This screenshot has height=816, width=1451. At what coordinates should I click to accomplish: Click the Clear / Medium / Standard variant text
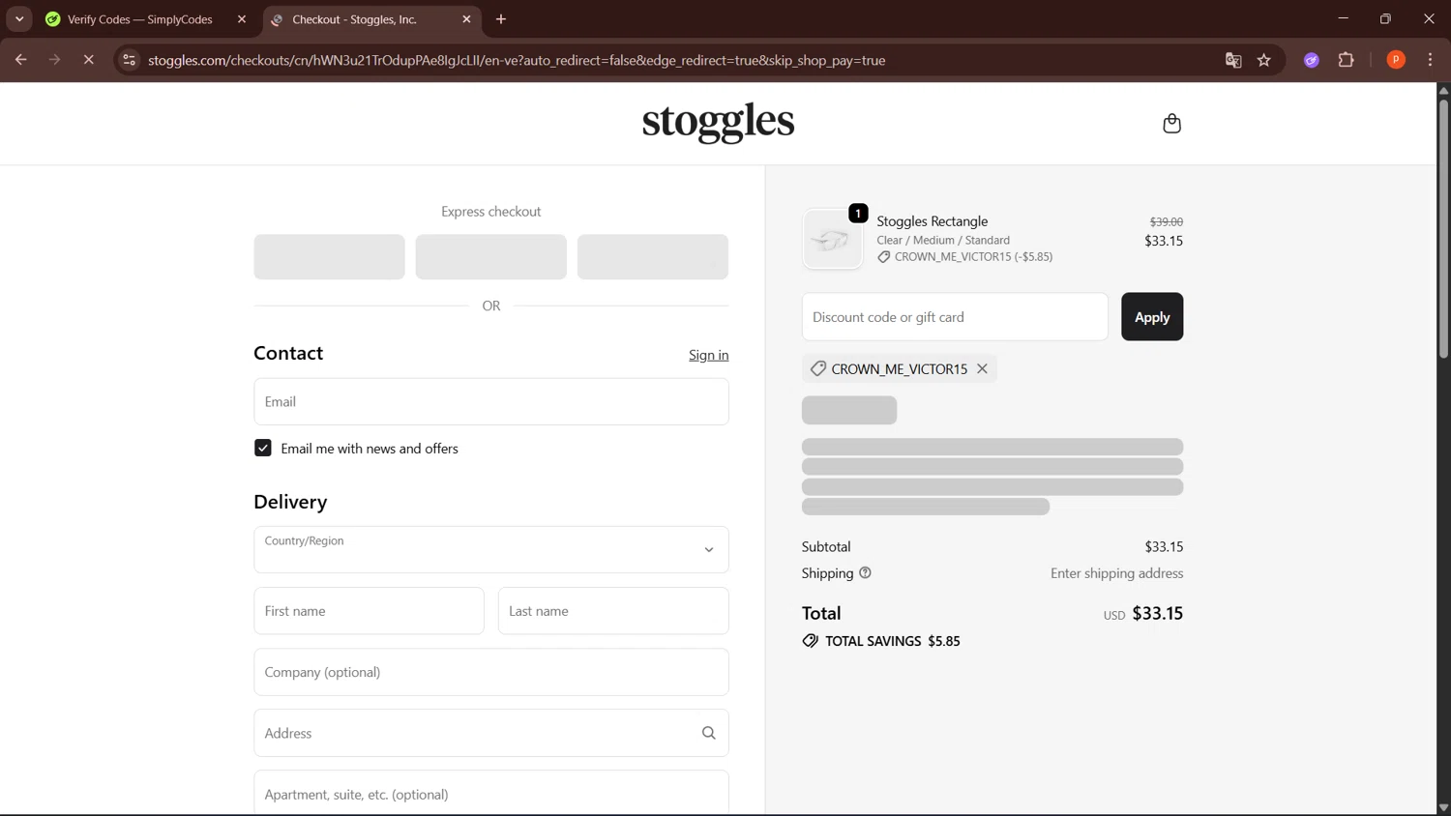[943, 240]
